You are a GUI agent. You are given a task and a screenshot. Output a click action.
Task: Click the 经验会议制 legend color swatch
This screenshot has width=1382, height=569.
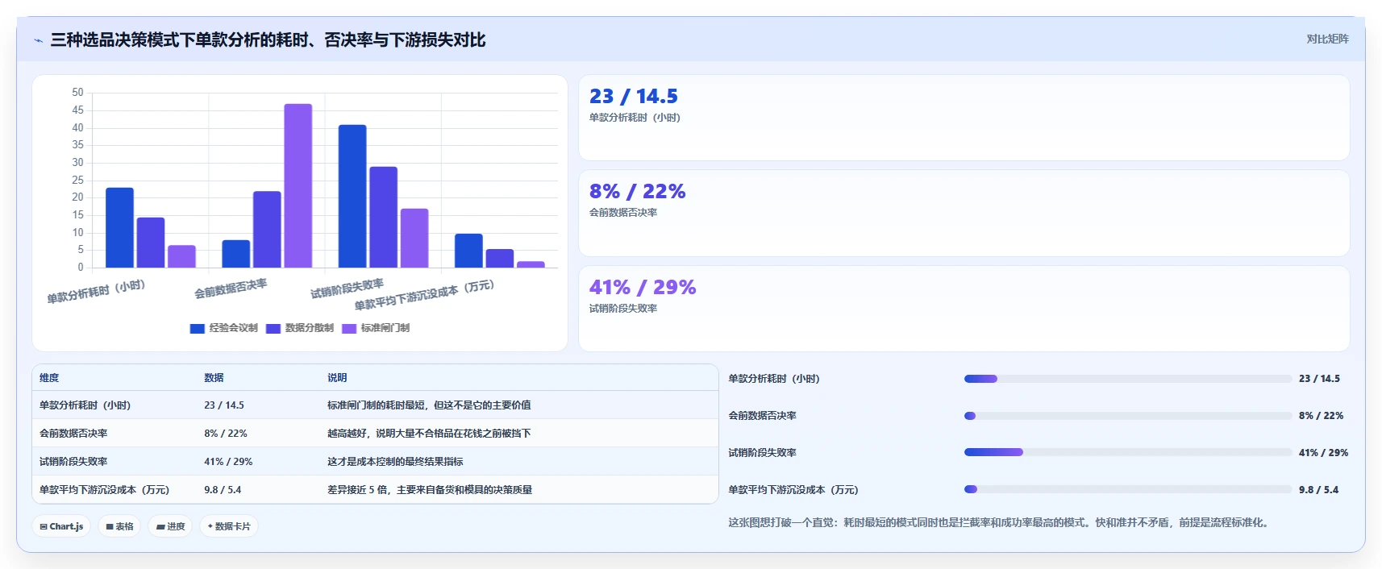pyautogui.click(x=197, y=328)
